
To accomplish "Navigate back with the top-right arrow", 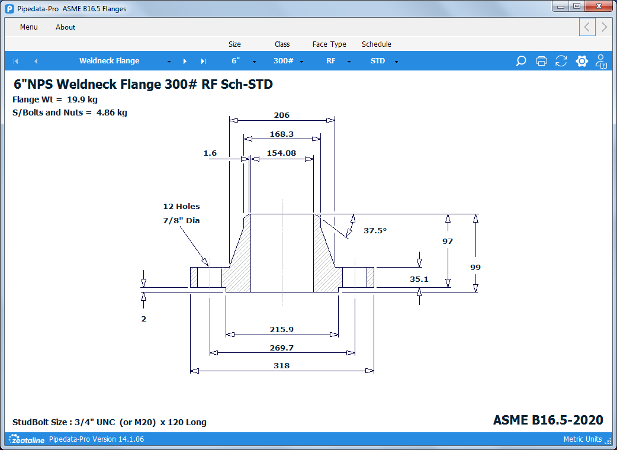I will click(587, 27).
